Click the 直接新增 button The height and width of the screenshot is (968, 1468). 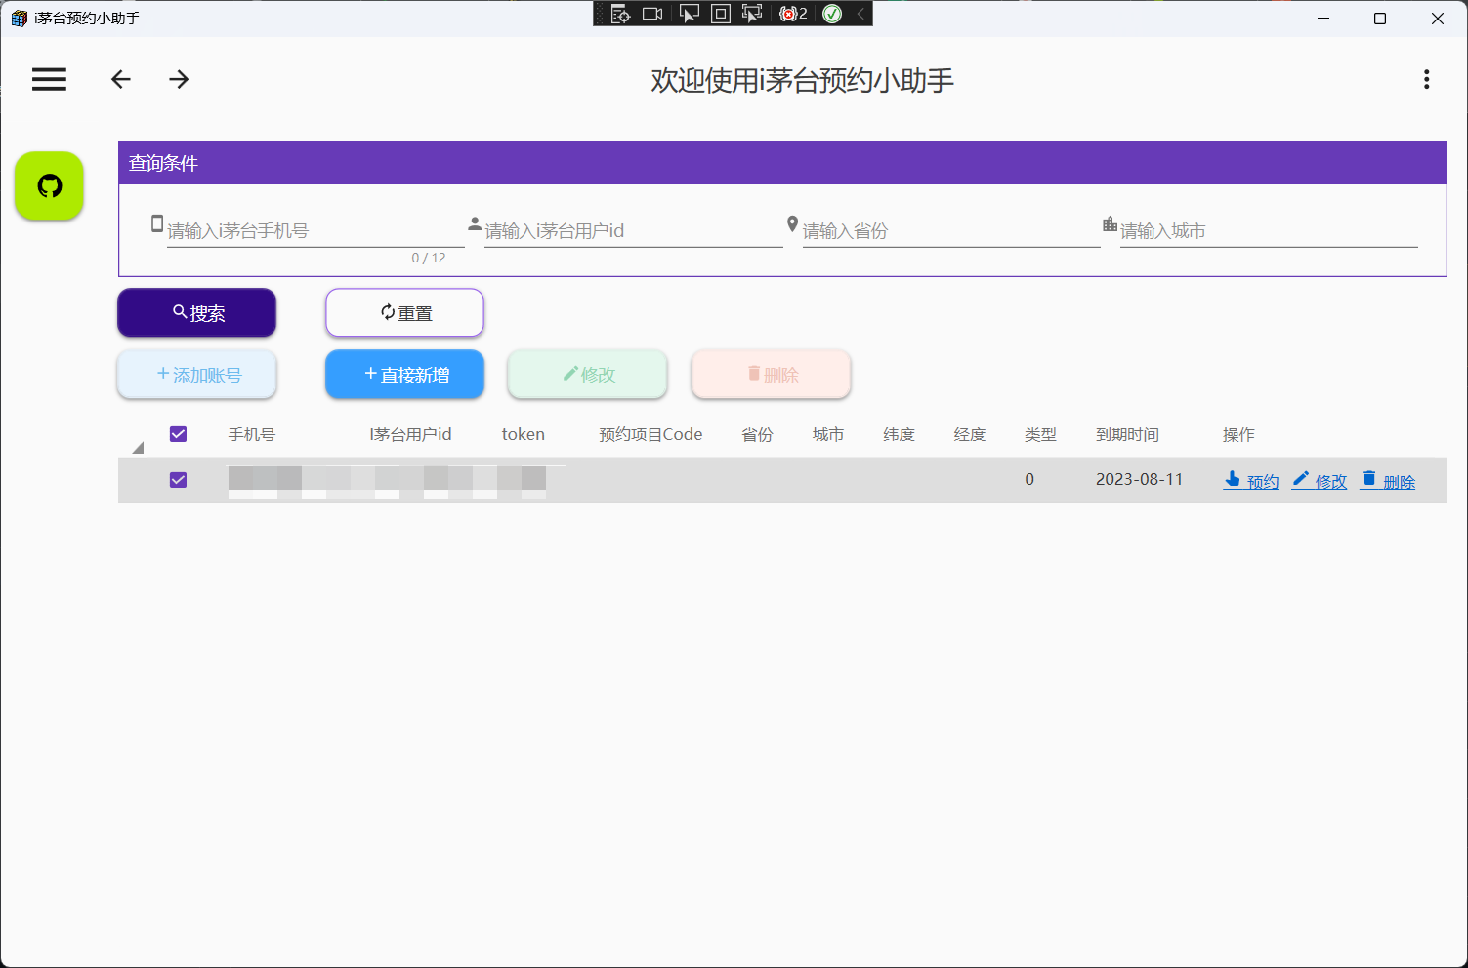click(404, 374)
